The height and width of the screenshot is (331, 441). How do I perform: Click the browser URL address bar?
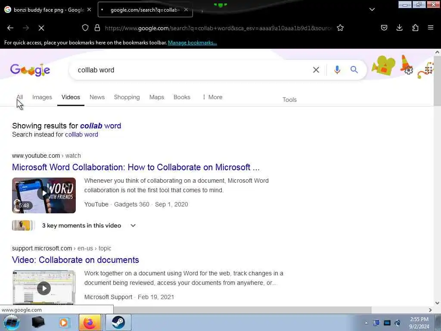point(218,28)
